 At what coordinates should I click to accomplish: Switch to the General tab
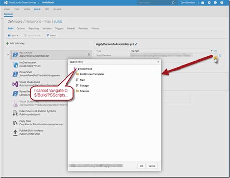click(71, 28)
